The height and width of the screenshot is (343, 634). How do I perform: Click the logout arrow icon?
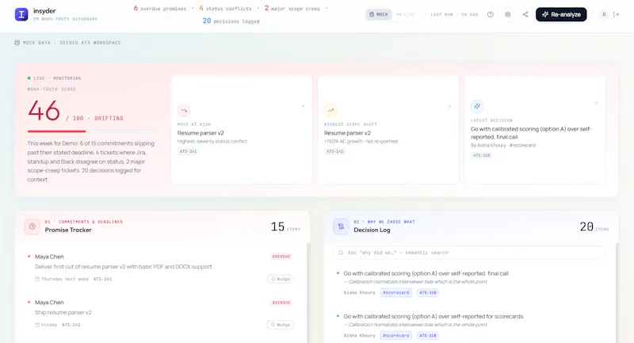tap(617, 14)
